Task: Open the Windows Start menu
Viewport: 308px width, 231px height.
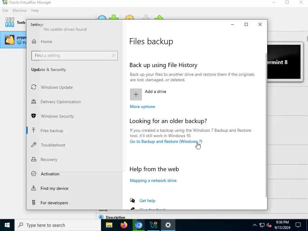Action: click(x=7, y=225)
